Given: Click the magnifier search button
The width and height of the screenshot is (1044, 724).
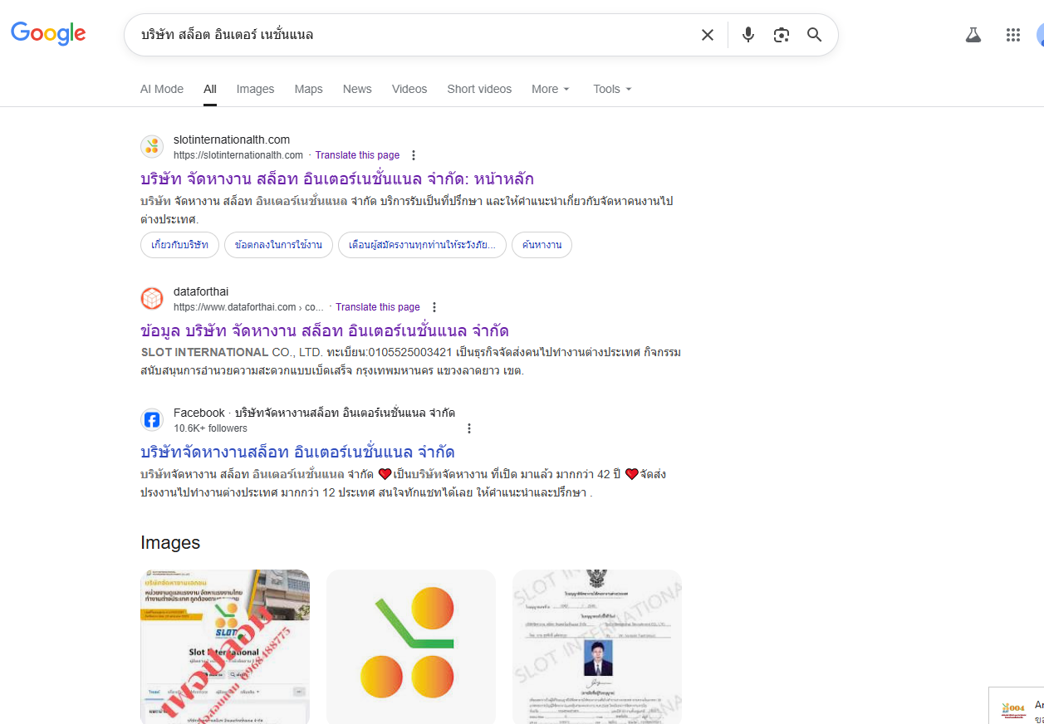Looking at the screenshot, I should tap(815, 35).
